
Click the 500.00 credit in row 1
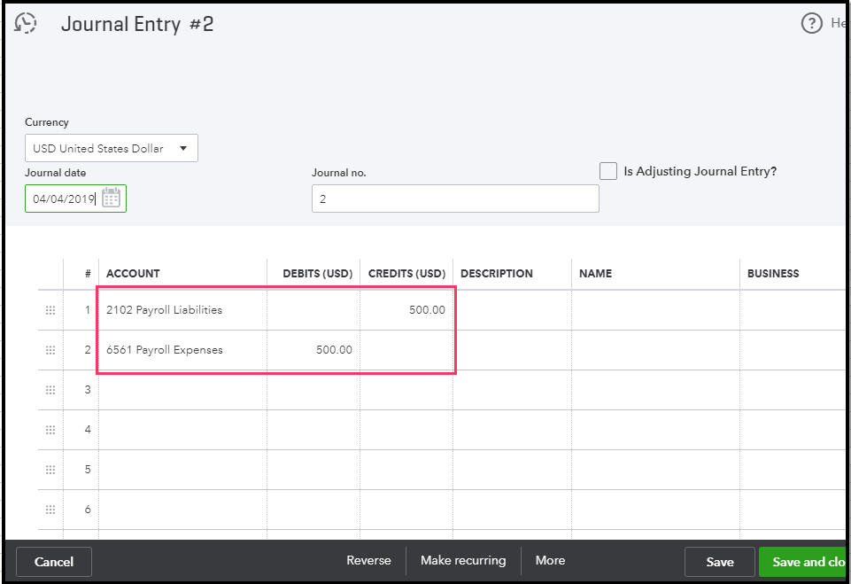406,310
